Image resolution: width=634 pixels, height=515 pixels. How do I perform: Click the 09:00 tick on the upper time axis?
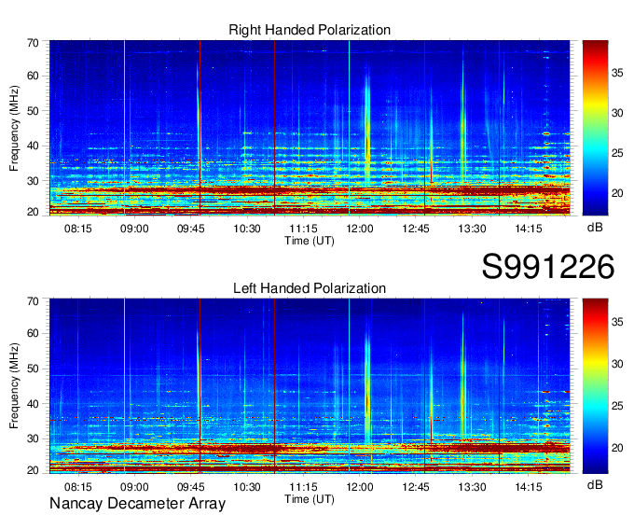click(x=134, y=229)
